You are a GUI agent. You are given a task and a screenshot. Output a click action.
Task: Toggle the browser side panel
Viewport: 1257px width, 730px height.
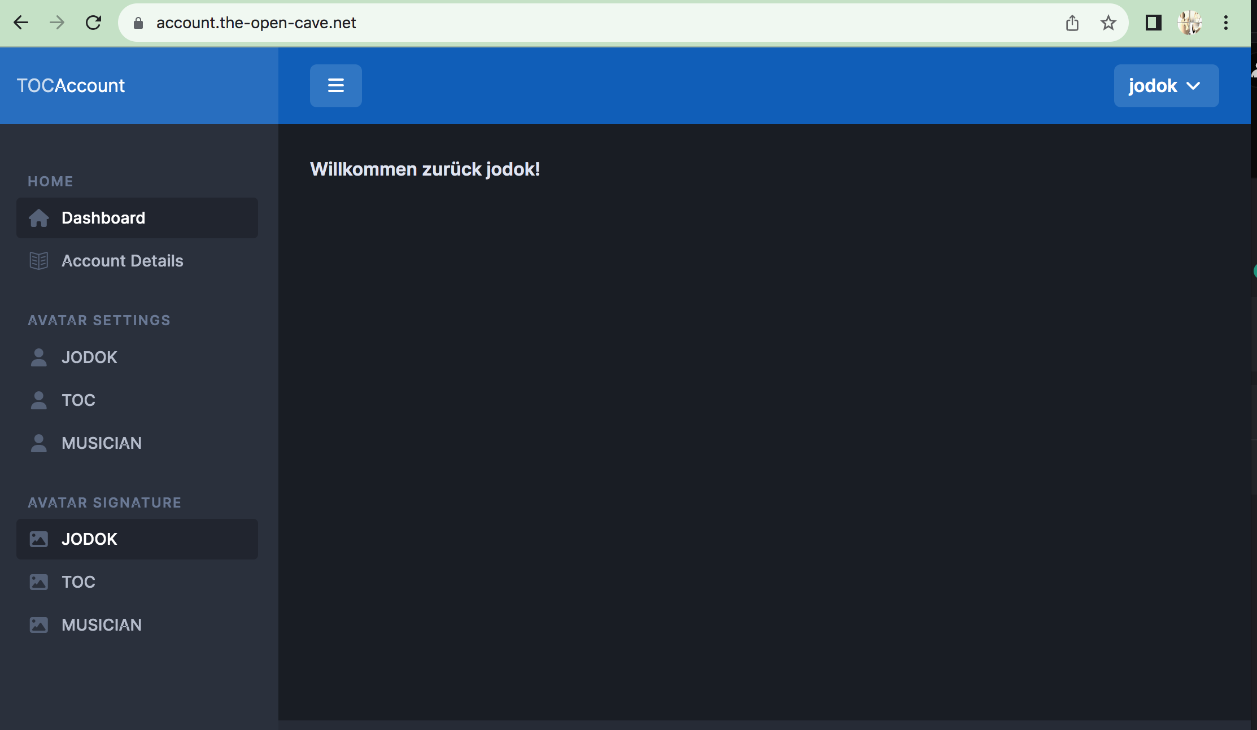click(1153, 23)
